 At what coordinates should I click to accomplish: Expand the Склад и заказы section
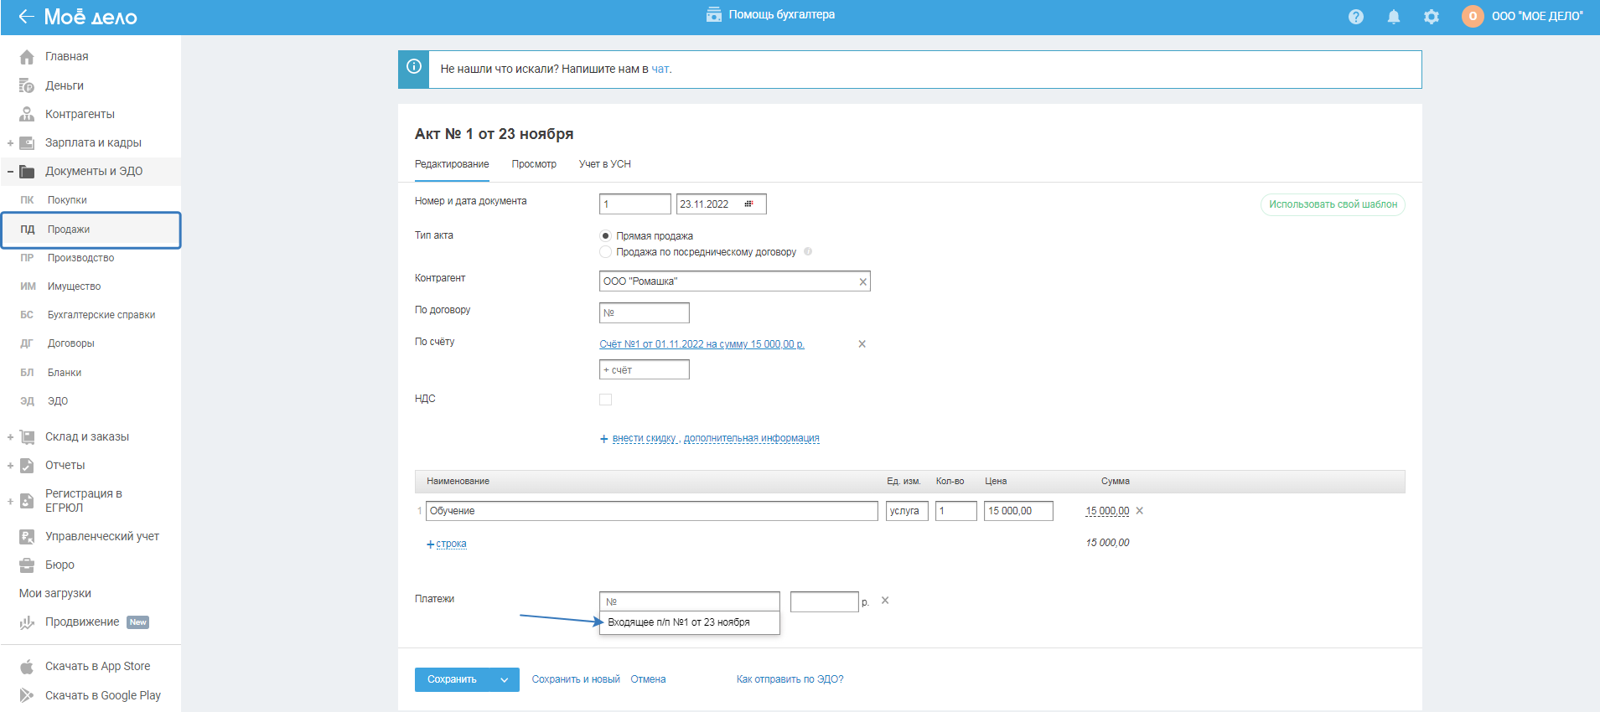[x=10, y=437]
